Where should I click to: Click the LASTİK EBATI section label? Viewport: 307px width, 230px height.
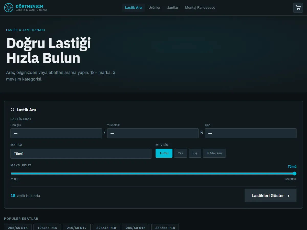[x=21, y=119]
